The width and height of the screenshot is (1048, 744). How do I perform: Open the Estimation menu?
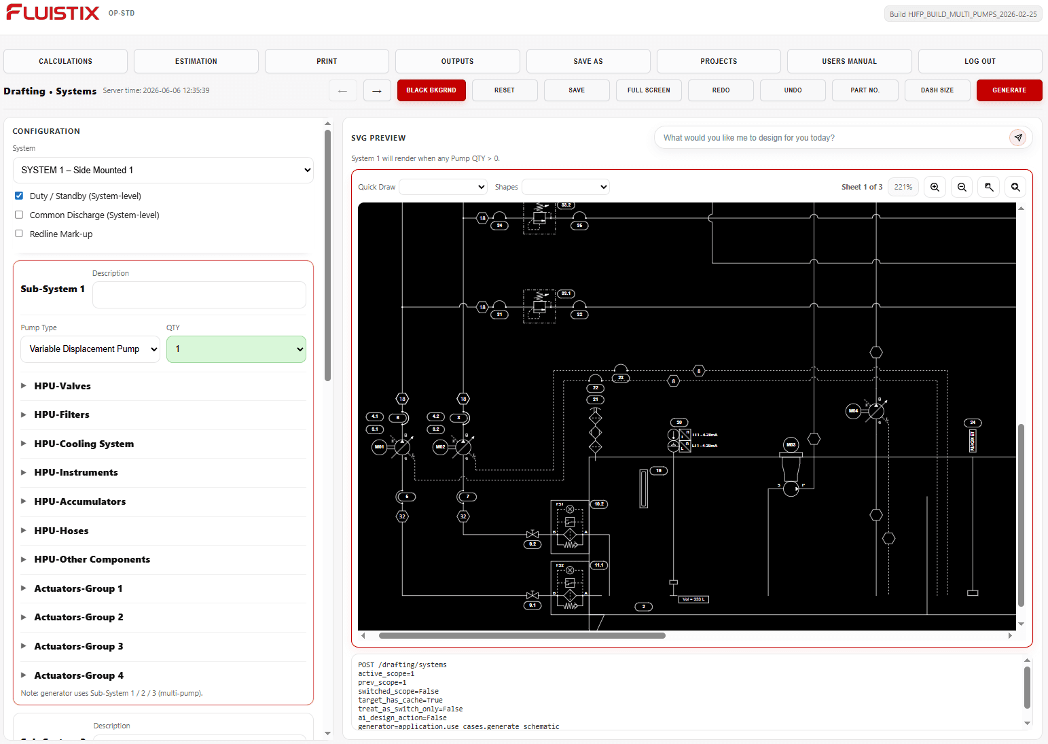pyautogui.click(x=196, y=61)
